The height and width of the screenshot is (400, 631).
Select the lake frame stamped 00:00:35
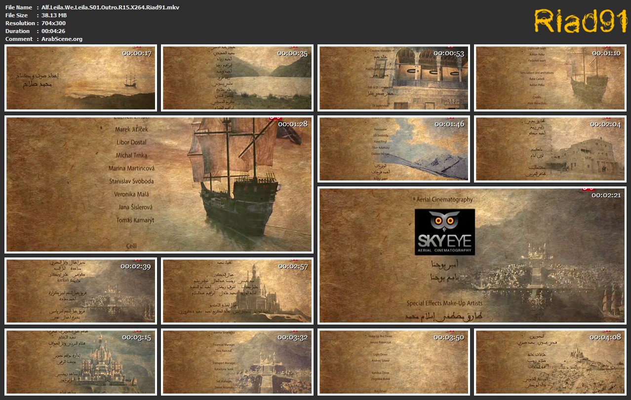(x=237, y=78)
